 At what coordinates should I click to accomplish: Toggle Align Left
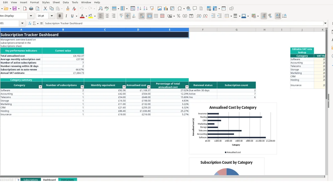point(101,16)
